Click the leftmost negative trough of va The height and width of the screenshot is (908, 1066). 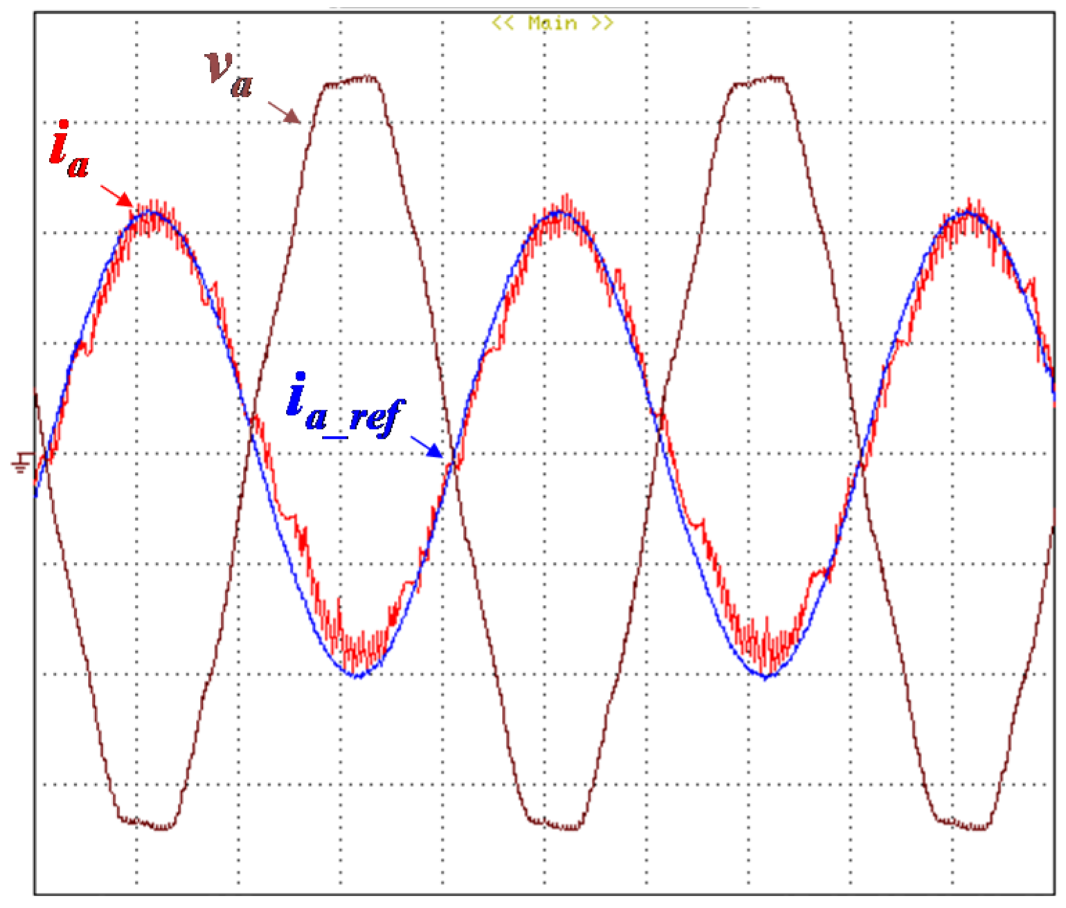pyautogui.click(x=147, y=824)
